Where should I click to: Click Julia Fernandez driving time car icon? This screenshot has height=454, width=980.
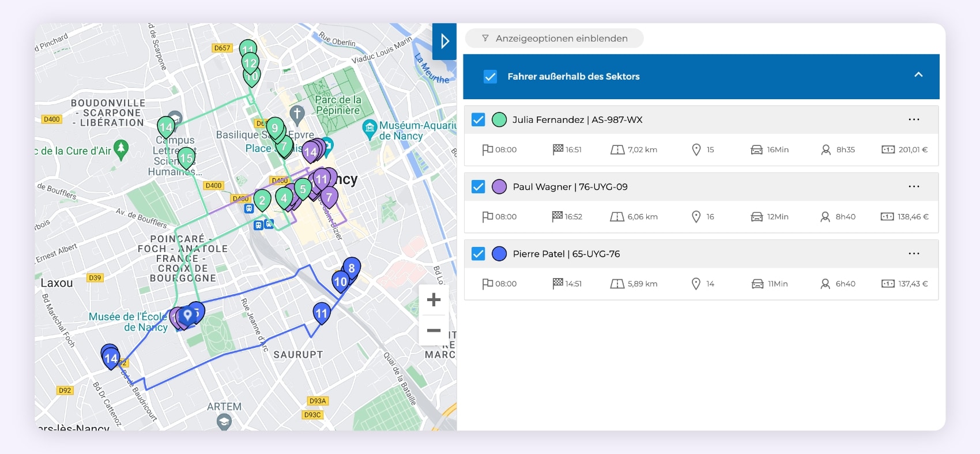pyautogui.click(x=756, y=149)
